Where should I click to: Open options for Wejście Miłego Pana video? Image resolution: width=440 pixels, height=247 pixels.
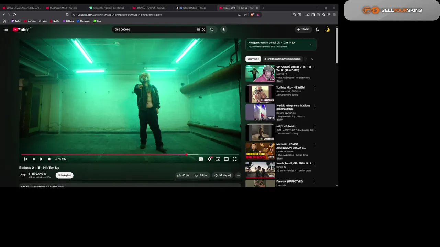315,106
